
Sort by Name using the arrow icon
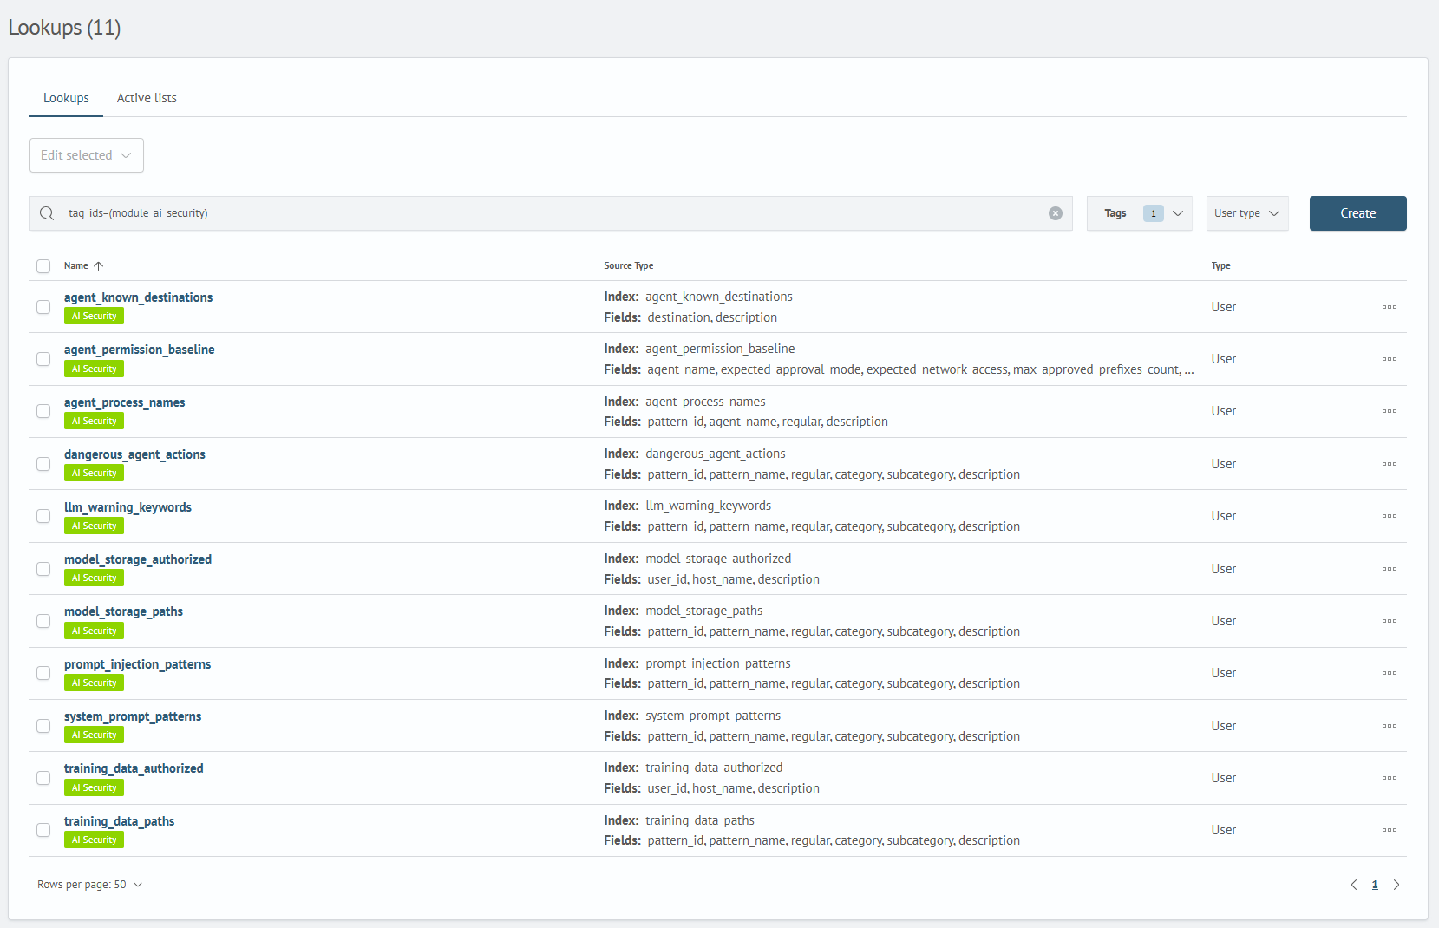98,266
